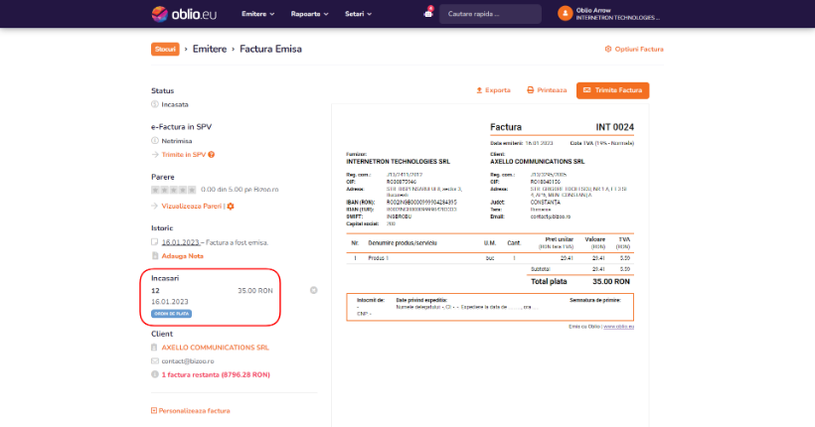Focus the Cautare rapida search field
This screenshot has width=815, height=427.
pyautogui.click(x=490, y=14)
